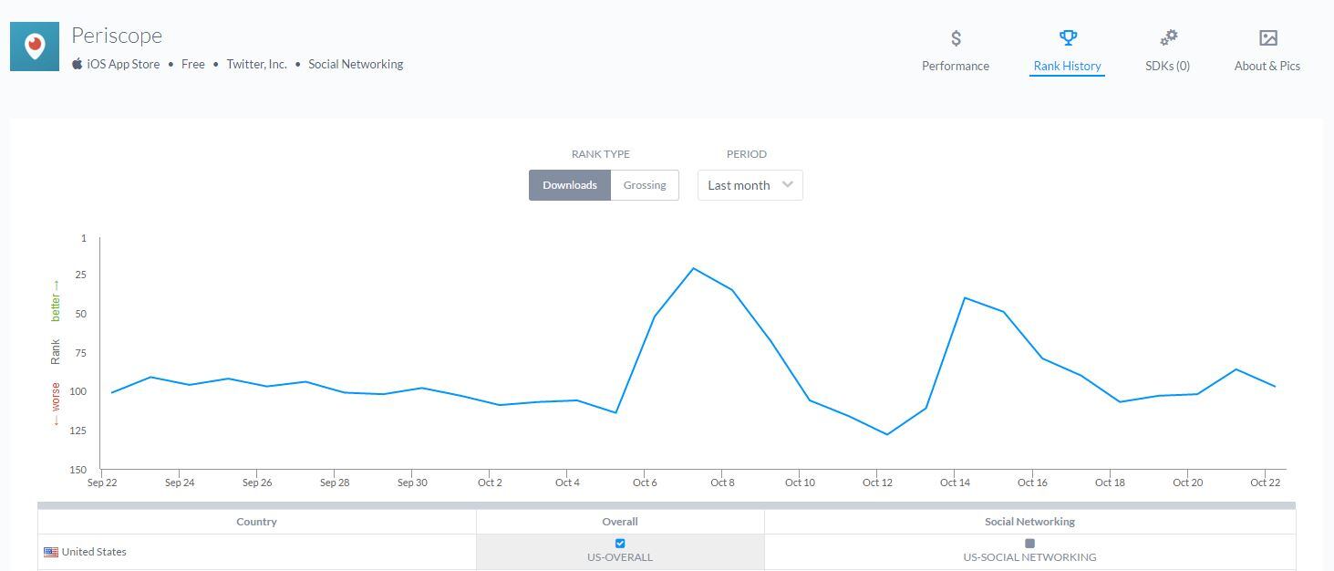Click the Sep 22 date on the chart axis

(x=102, y=483)
